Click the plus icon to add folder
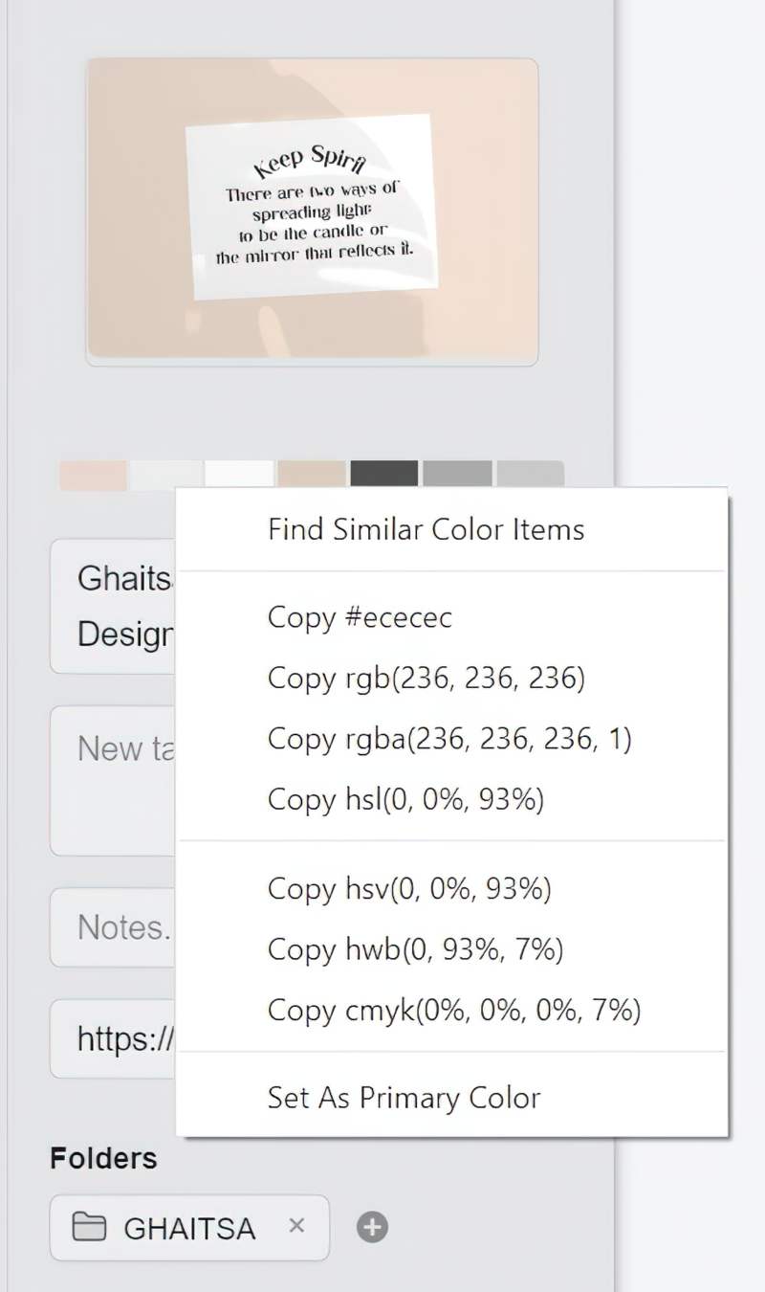This screenshot has width=765, height=1292. pyautogui.click(x=373, y=1227)
